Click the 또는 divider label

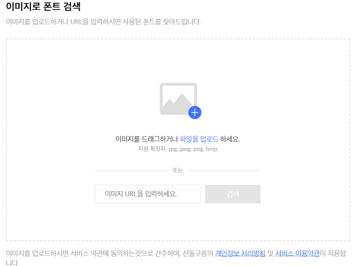(x=178, y=169)
